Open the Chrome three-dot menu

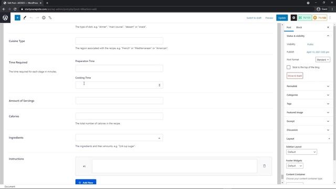pyautogui.click(x=332, y=9)
